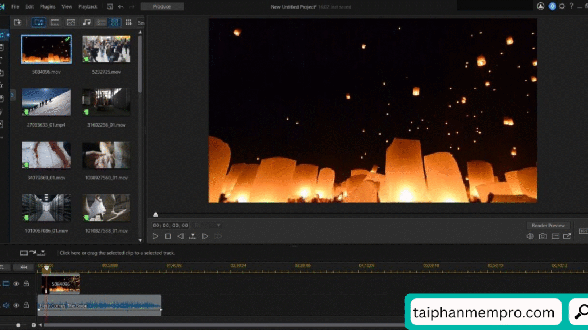
Task: Toggle visibility eye of the audio track
Action: (16, 305)
